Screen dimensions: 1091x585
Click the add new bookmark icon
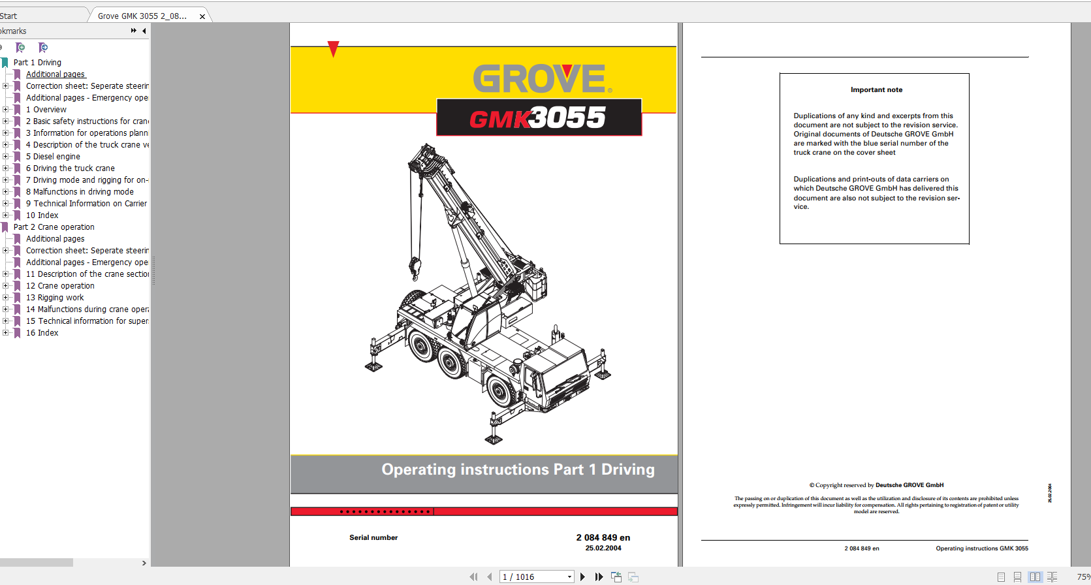coord(20,48)
